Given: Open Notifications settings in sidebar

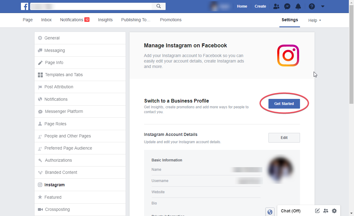Looking at the screenshot, I should tap(80, 99).
